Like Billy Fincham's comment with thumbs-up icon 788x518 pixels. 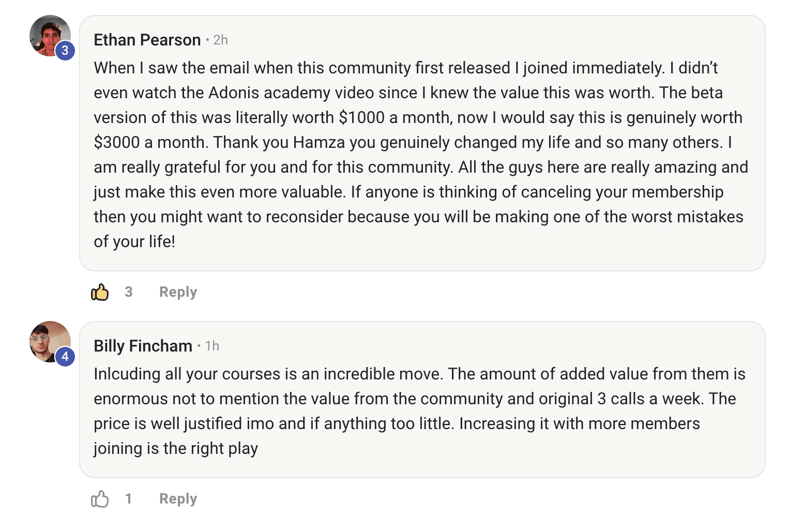100,499
